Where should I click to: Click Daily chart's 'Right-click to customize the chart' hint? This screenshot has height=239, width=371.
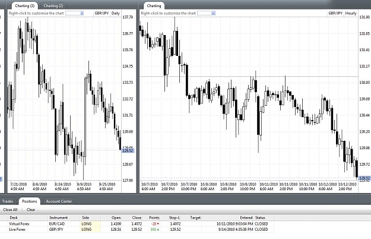coord(36,13)
